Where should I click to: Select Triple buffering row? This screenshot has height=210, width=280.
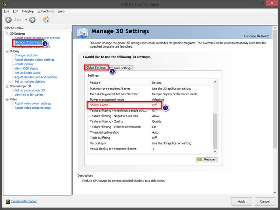tap(150, 138)
